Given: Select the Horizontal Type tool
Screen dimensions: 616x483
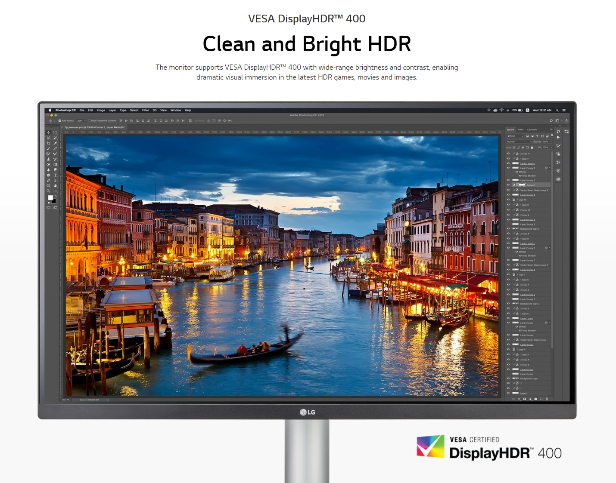Looking at the screenshot, I should 55,175.
